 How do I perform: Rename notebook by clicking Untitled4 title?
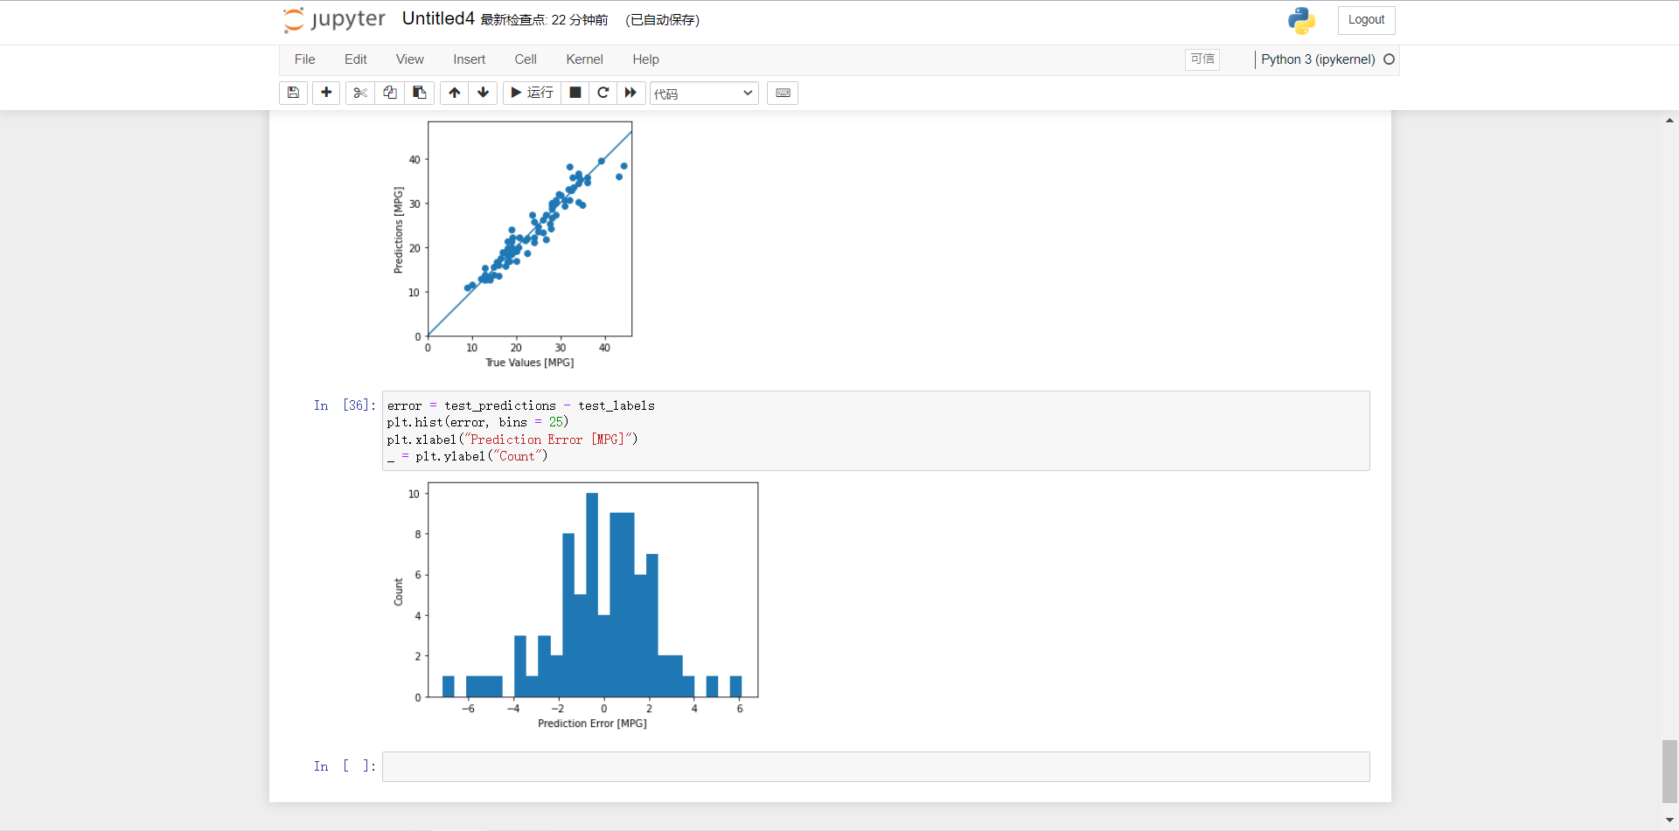pos(438,18)
